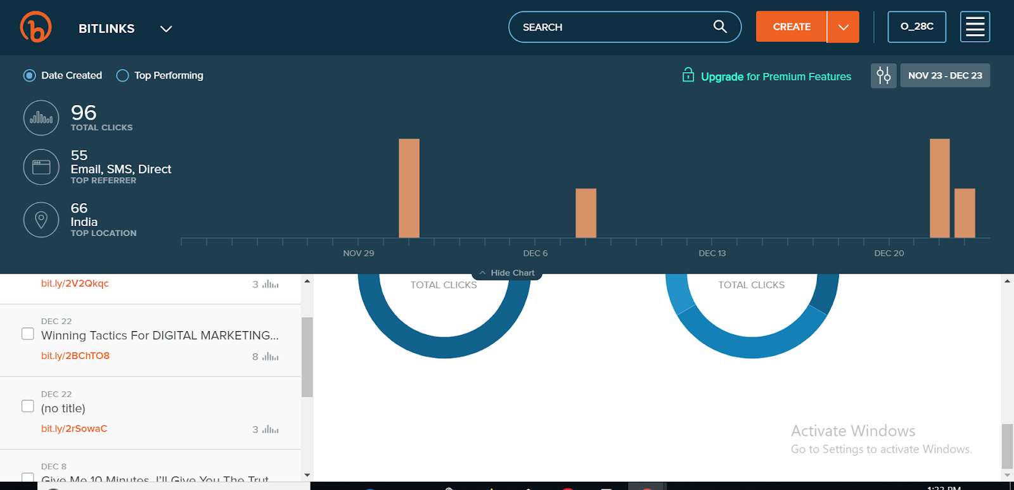The width and height of the screenshot is (1014, 490).
Task: Click stats icon beside bit.ly/2V2Qkqc
Action: pyautogui.click(x=271, y=284)
